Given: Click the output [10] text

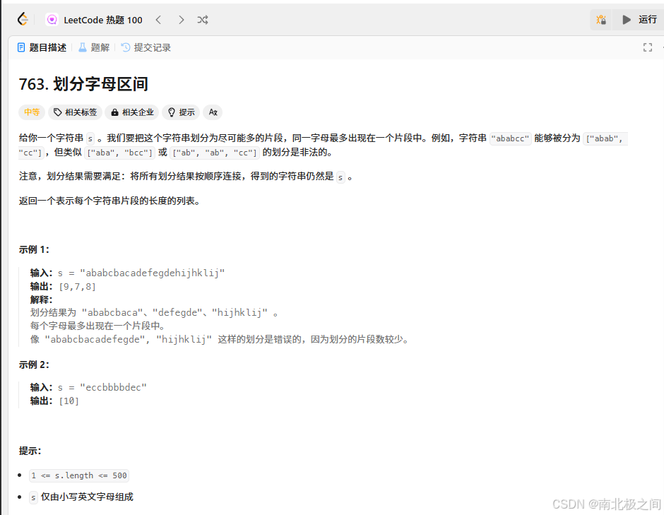Looking at the screenshot, I should (x=69, y=401).
